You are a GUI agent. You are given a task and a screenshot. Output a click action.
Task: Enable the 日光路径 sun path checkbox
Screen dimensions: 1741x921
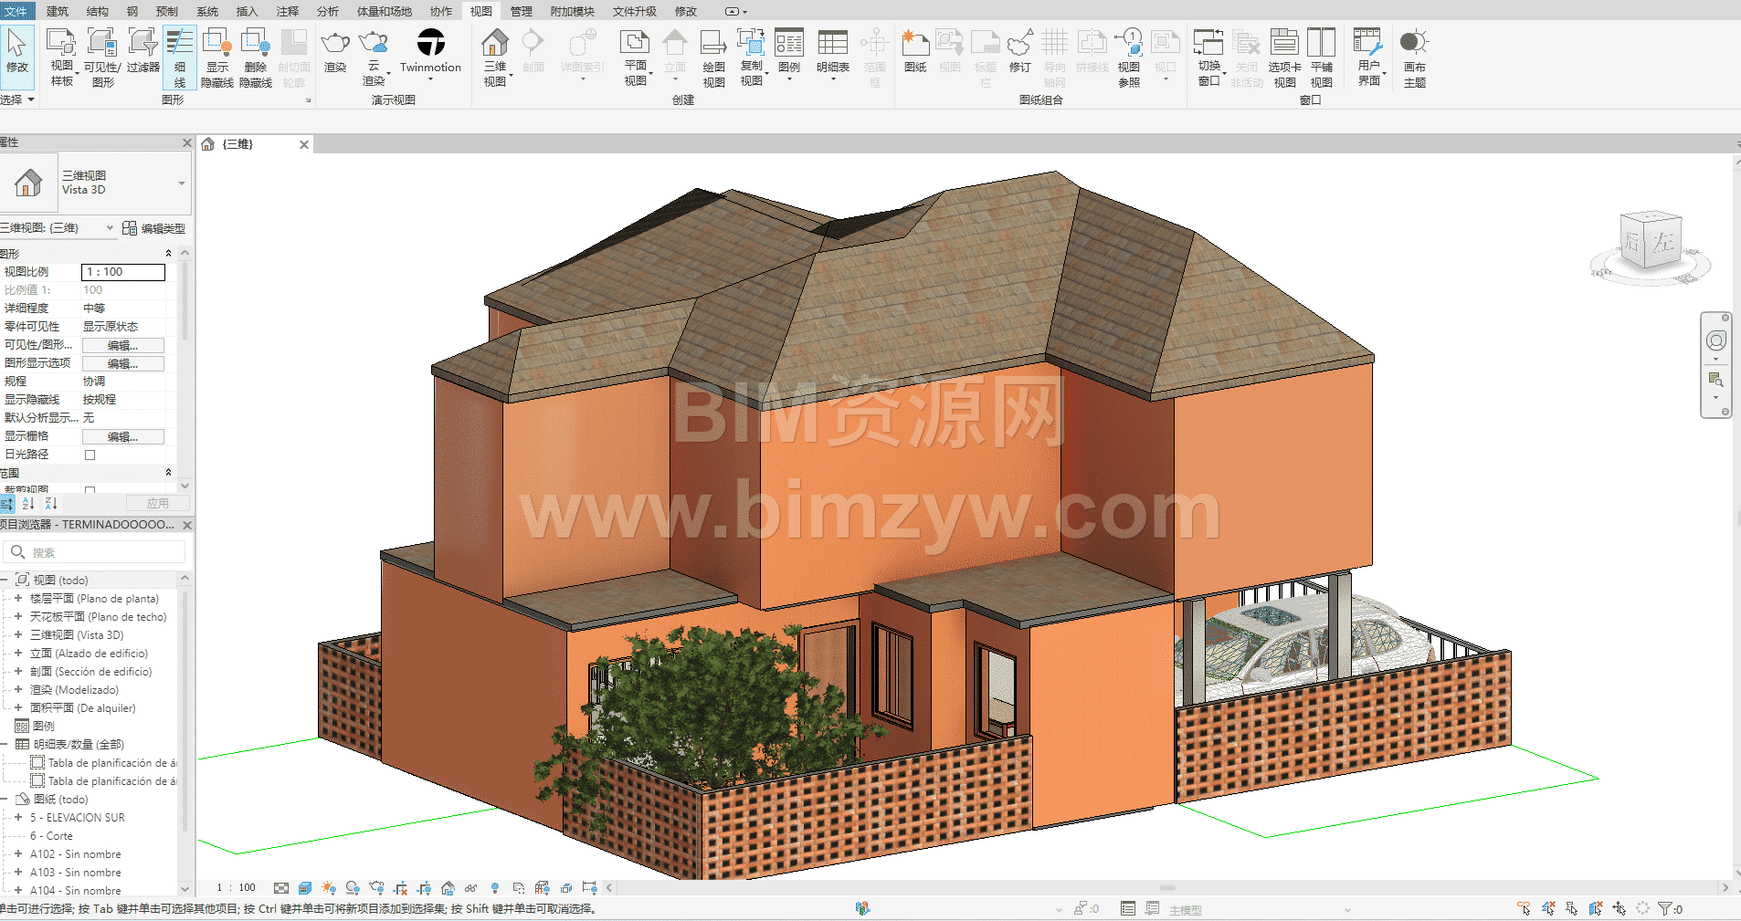[90, 455]
